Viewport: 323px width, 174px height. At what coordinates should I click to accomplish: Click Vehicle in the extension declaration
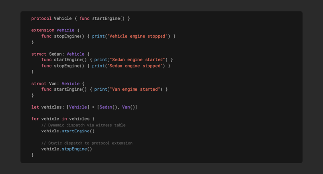point(66,30)
